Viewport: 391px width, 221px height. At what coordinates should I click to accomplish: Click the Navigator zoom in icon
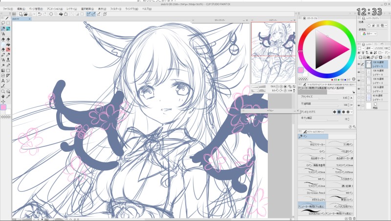pos(281,87)
